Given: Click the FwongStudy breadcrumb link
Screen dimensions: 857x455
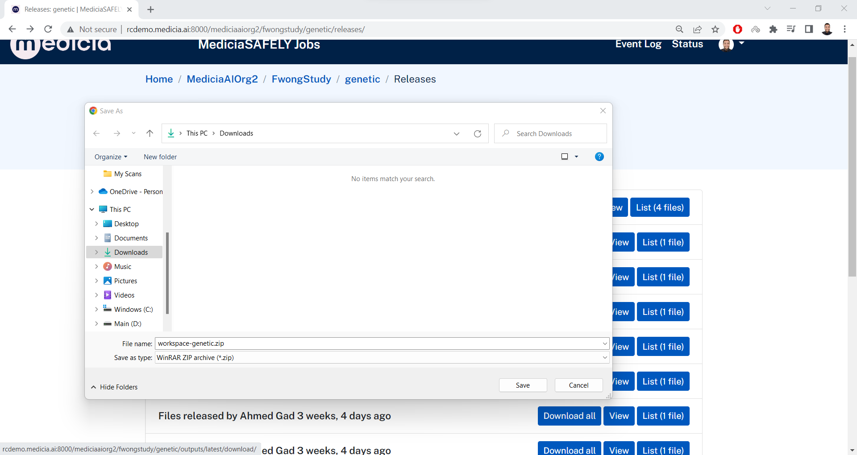Looking at the screenshot, I should [x=301, y=79].
